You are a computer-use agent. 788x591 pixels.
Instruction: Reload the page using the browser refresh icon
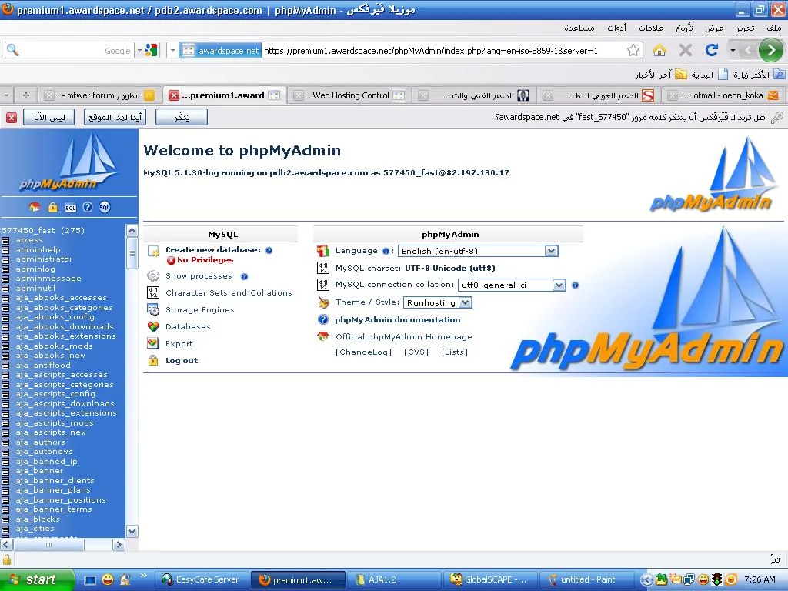click(x=712, y=50)
